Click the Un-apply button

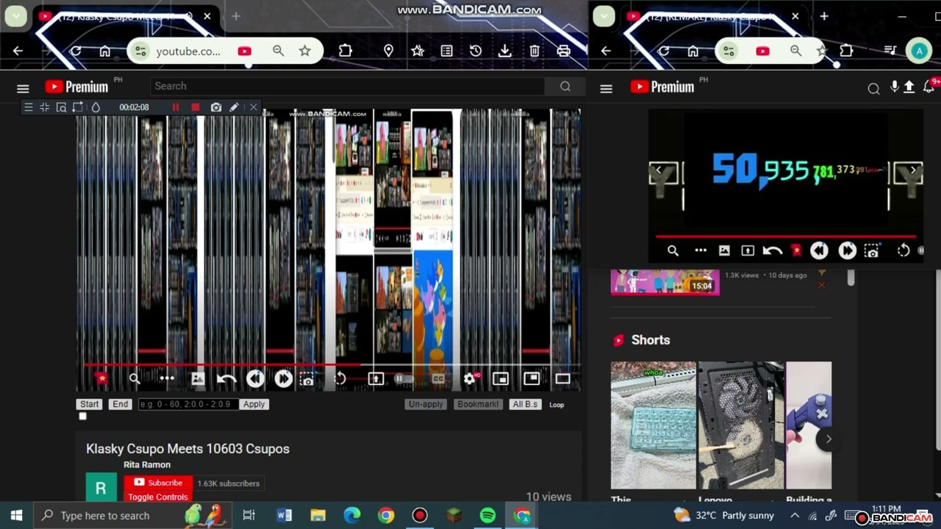426,404
